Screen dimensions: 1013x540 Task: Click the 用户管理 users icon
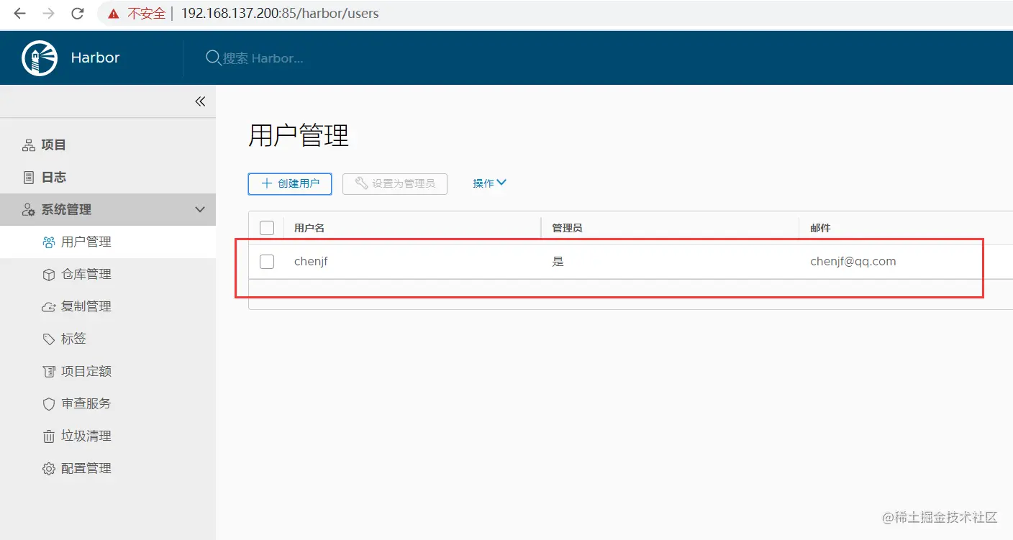pyautogui.click(x=49, y=242)
